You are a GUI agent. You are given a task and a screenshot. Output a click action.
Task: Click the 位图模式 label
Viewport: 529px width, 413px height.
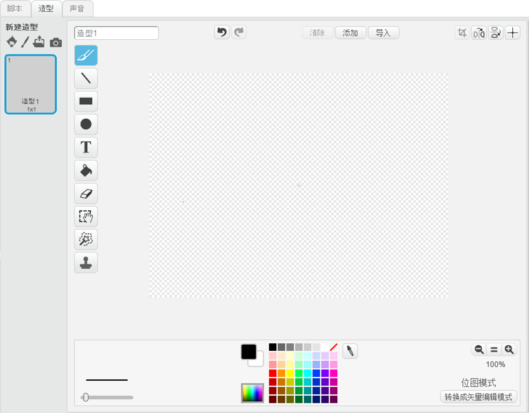[479, 383]
